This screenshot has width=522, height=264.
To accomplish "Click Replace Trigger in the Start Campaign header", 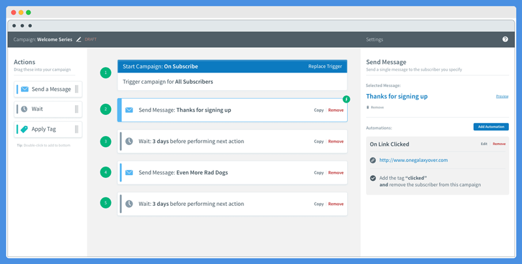I will [325, 67].
